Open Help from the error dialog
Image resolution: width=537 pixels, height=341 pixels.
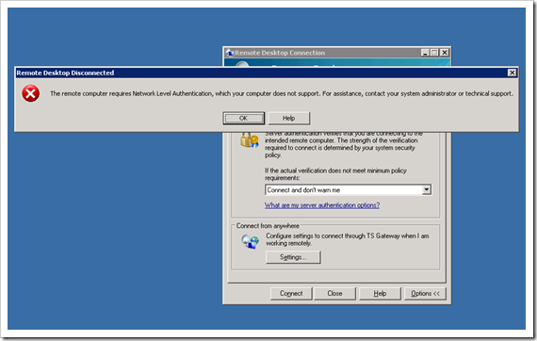pyautogui.click(x=288, y=118)
